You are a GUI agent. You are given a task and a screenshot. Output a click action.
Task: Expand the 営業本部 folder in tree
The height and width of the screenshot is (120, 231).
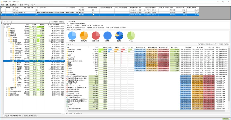click(x=7, y=88)
